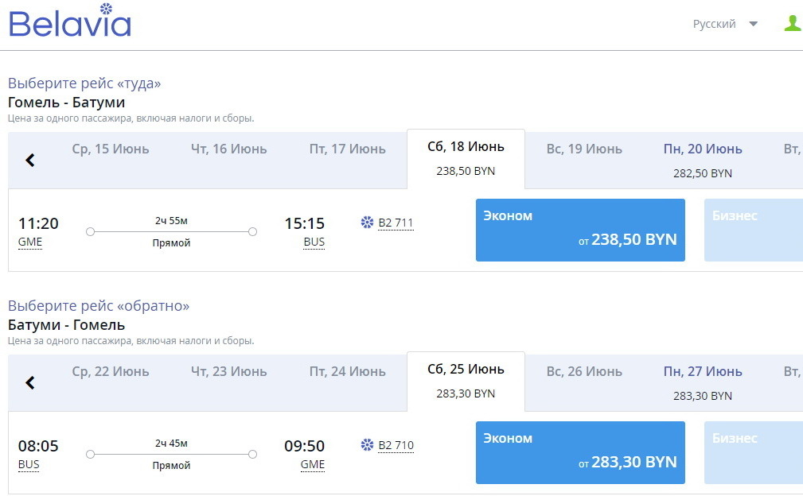Viewport: 803px width, 496px height.
Task: Open the user account icon
Action: [792, 24]
